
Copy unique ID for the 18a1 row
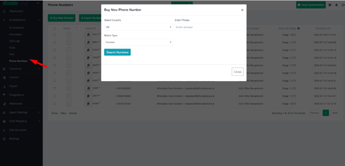[88, 34]
